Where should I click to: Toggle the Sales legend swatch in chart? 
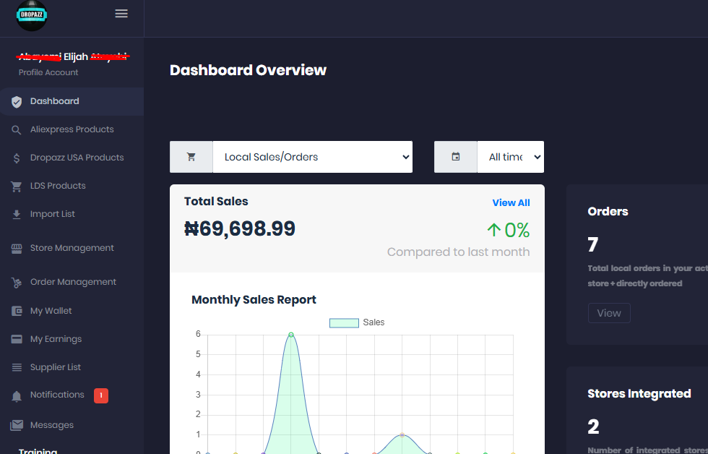[344, 322]
